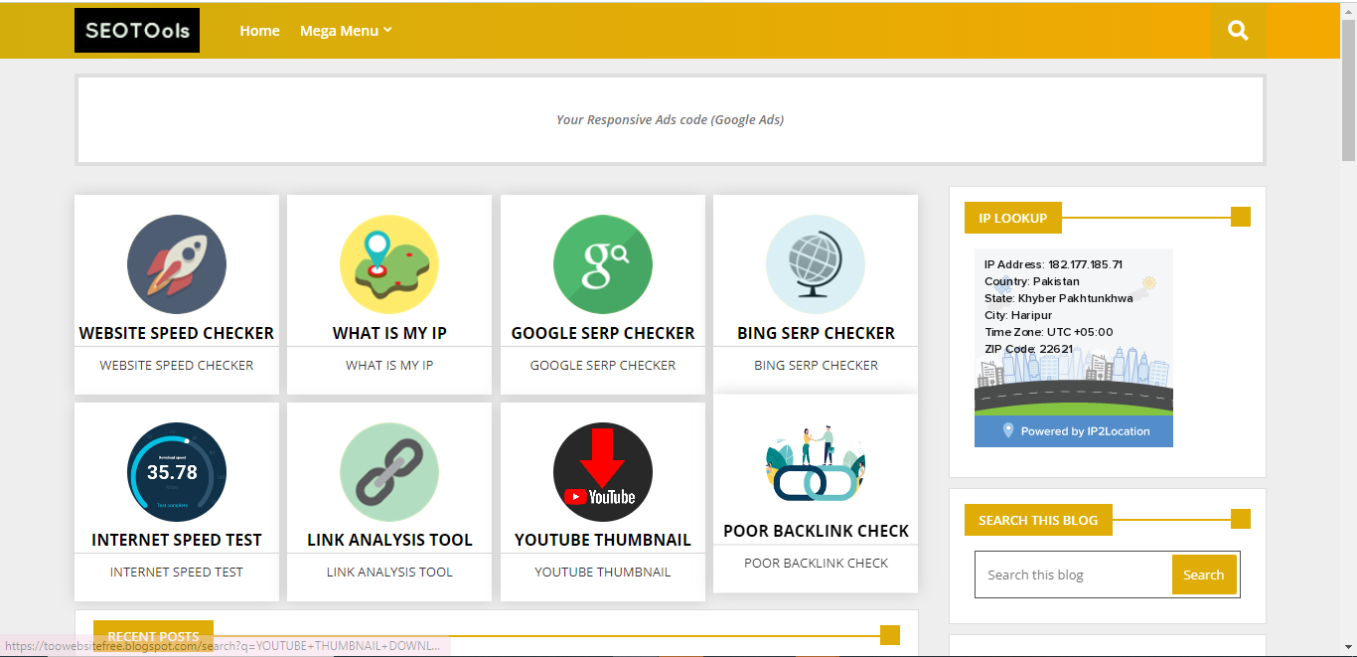
Task: Click the SEARCH THIS BLOG widget heading
Action: tap(1038, 520)
